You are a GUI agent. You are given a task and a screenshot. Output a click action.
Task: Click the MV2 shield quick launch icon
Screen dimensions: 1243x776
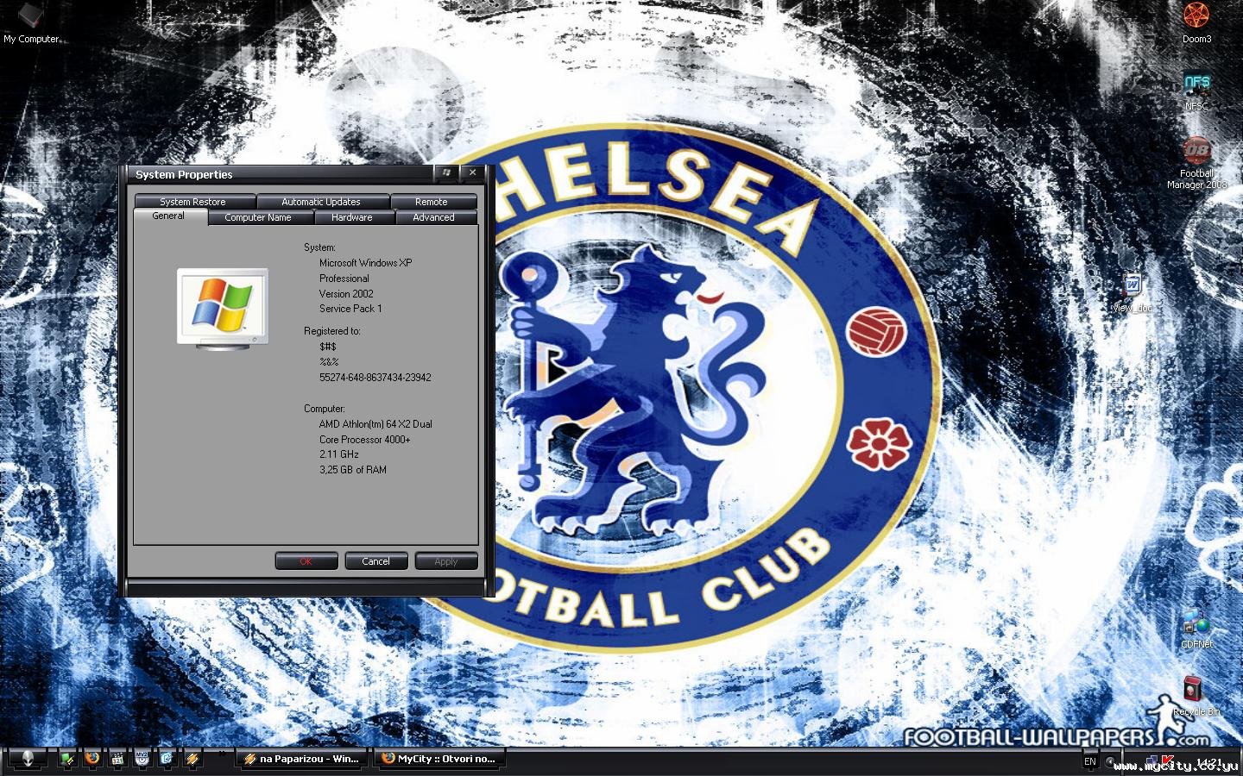point(142,759)
